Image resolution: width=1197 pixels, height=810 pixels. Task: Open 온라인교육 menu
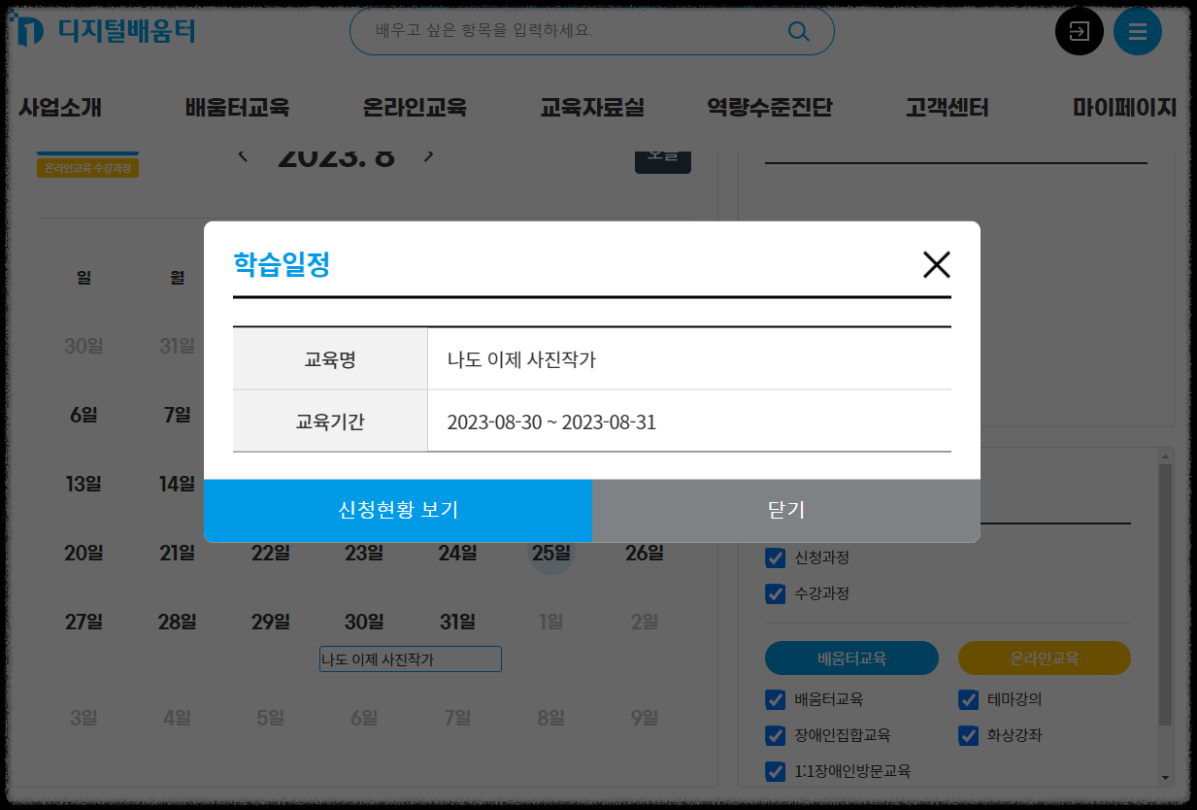point(415,108)
